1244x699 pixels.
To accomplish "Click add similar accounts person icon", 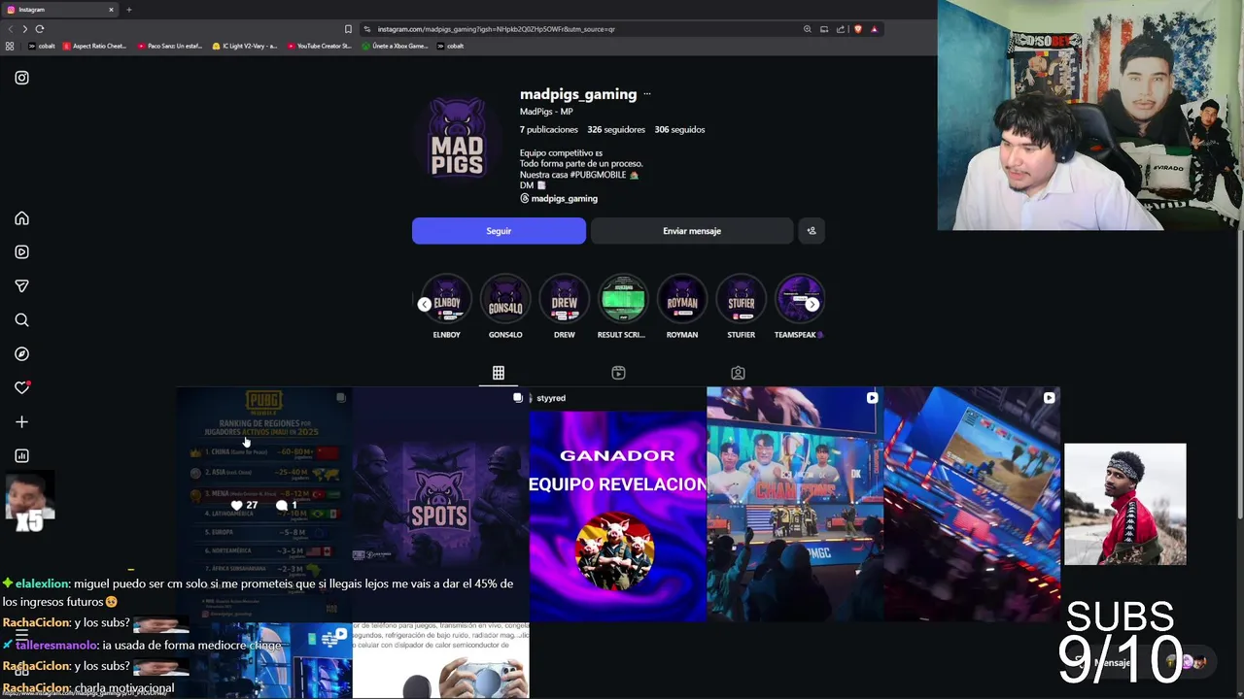I will tap(812, 231).
